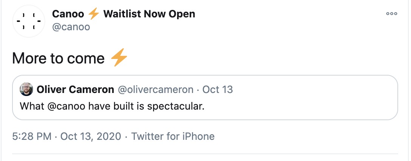This screenshot has height=161, width=411.
Task: Open Oliver Cameron's name in the quoted tweet
Action: (75, 90)
